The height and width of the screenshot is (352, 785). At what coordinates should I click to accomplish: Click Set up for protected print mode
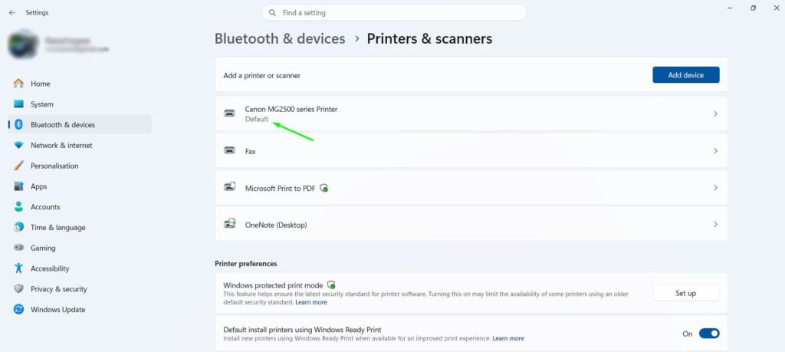[686, 293]
